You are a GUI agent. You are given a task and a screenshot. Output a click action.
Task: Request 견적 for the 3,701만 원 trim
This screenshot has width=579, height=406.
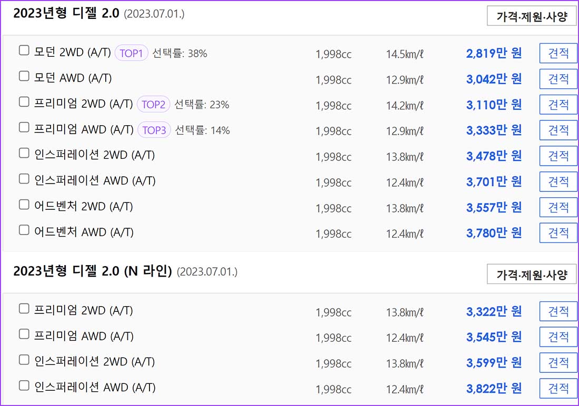coord(558,181)
